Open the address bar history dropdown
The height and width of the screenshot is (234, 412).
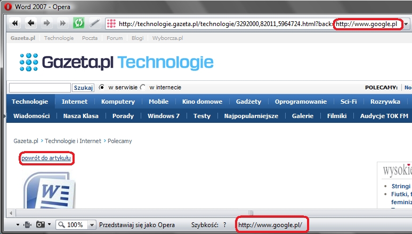(406, 24)
